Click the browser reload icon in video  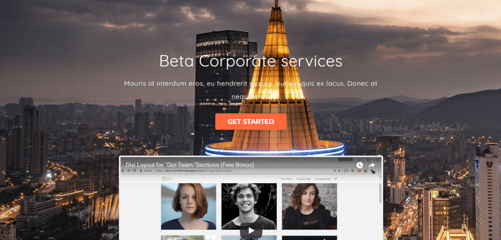134,171
